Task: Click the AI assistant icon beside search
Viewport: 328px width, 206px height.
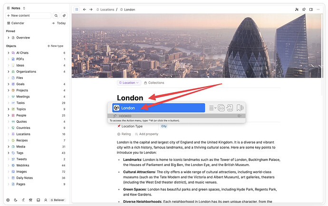Action: [64, 16]
